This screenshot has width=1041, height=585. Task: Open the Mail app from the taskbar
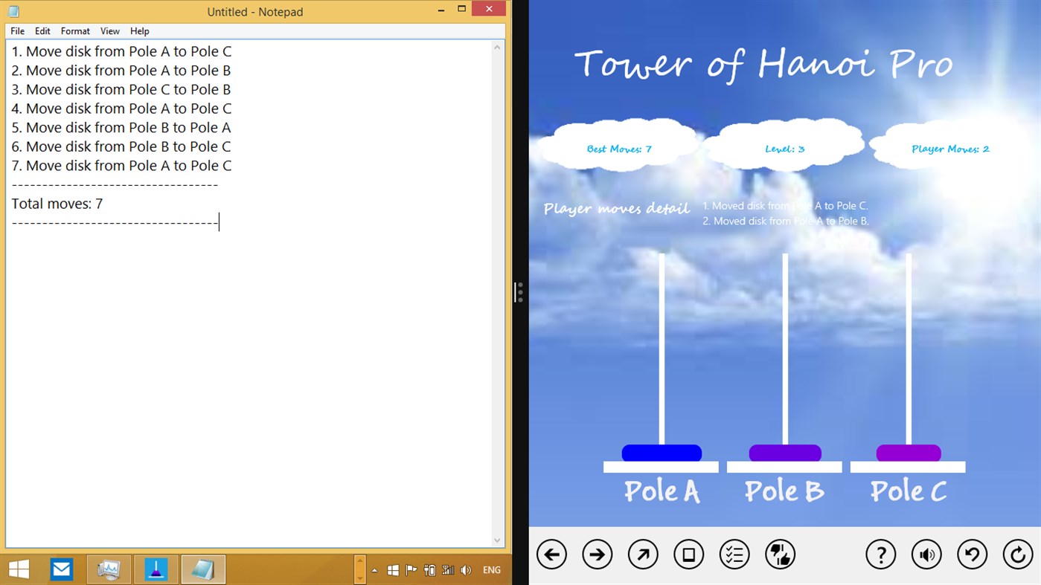click(61, 569)
